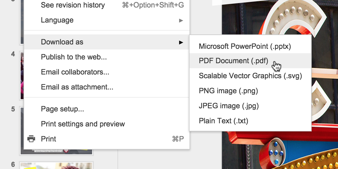Image resolution: width=338 pixels, height=169 pixels.
Task: Open Page setup dialog
Action: tap(62, 109)
